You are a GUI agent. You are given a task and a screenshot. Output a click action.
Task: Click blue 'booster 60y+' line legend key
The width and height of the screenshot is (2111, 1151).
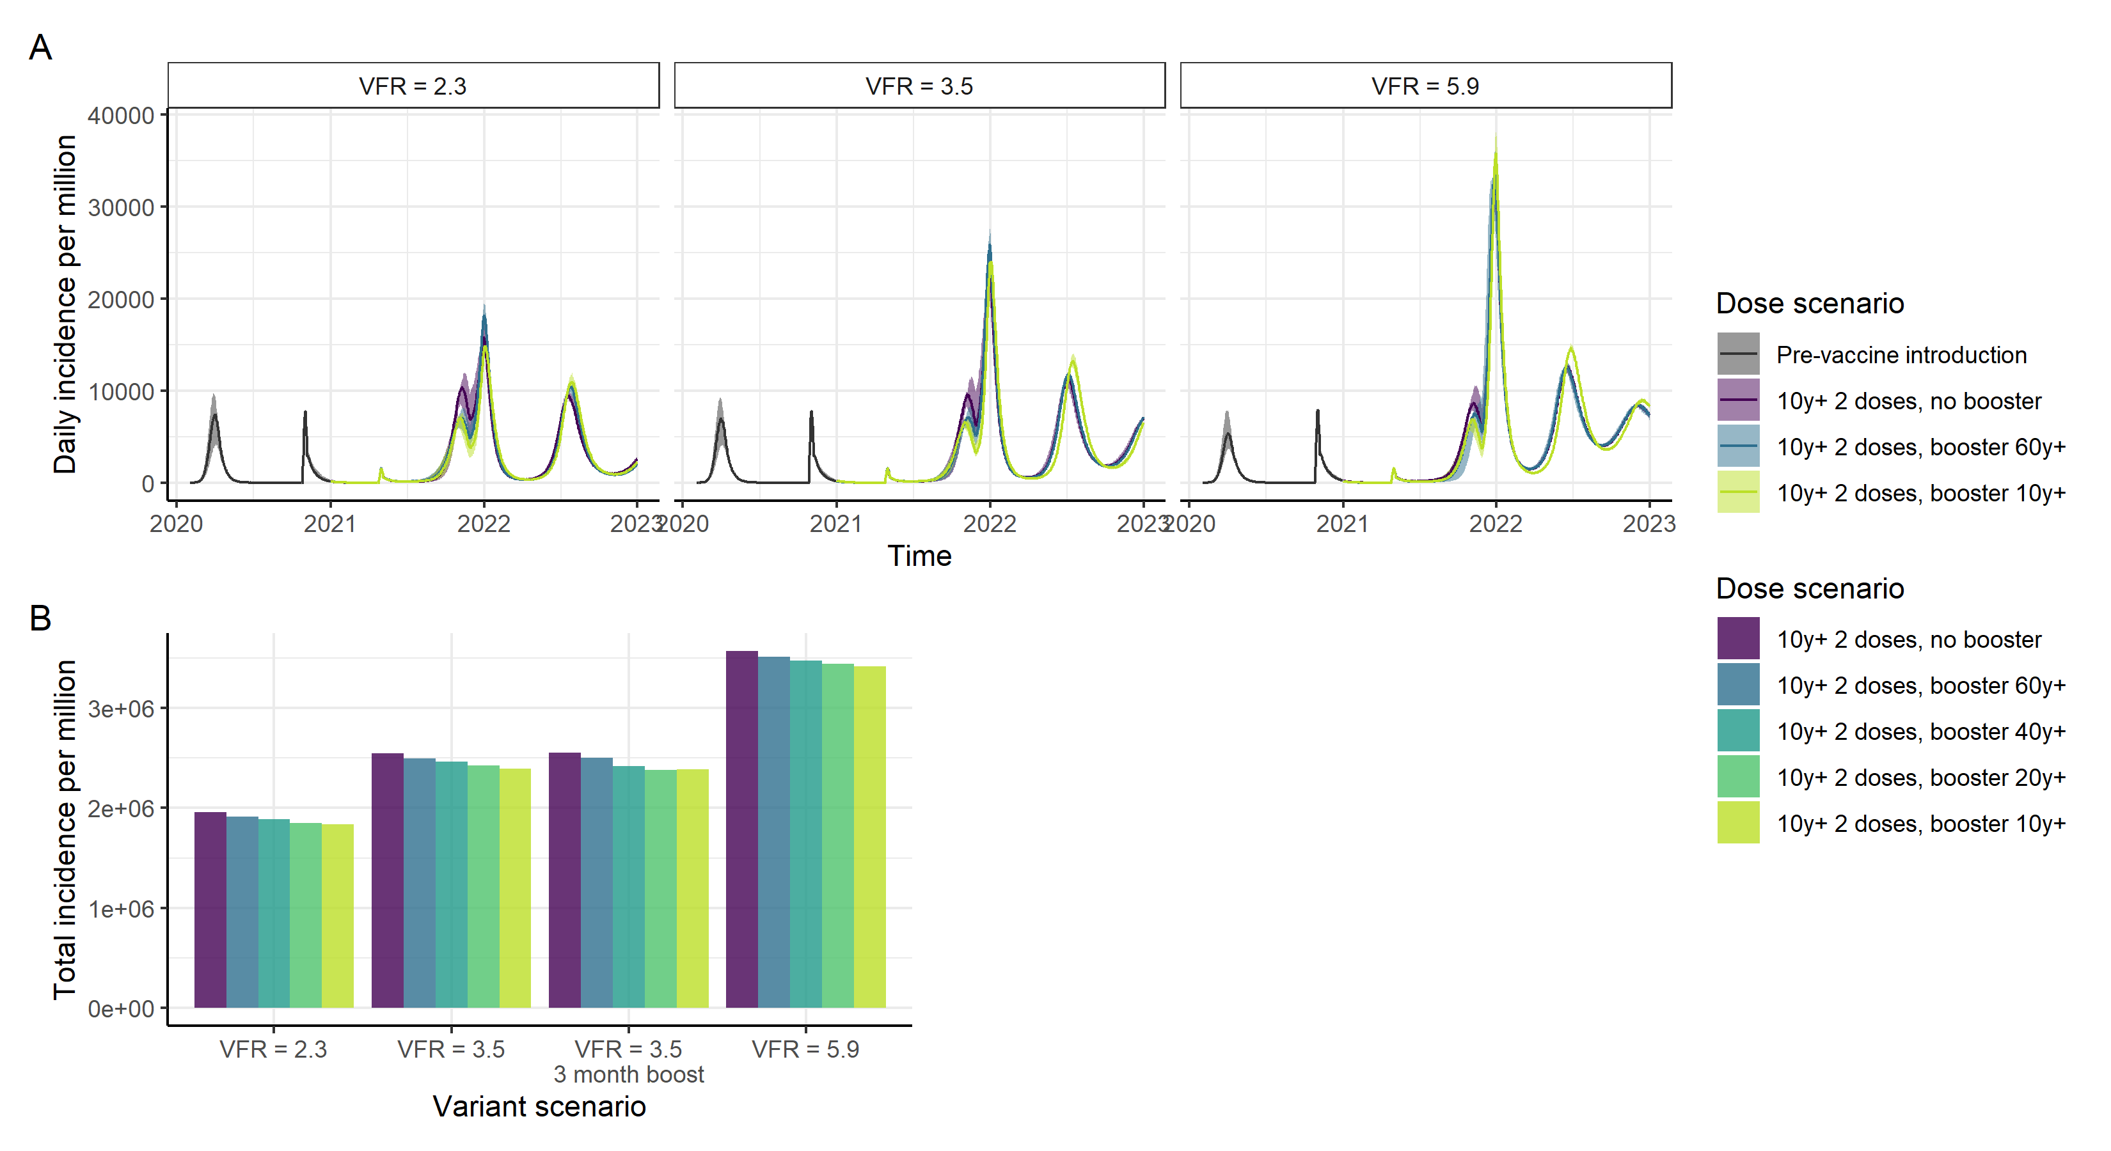coord(1738,446)
